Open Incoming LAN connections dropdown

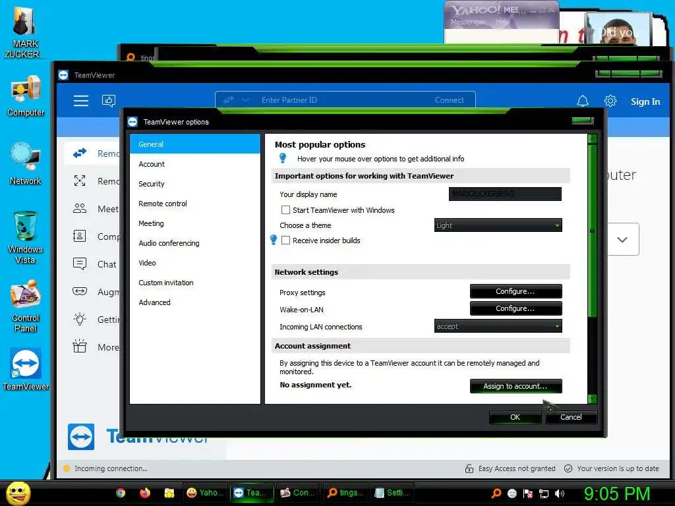pyautogui.click(x=498, y=326)
